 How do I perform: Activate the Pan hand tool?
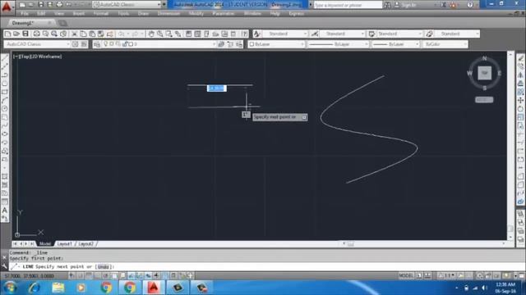point(151,34)
